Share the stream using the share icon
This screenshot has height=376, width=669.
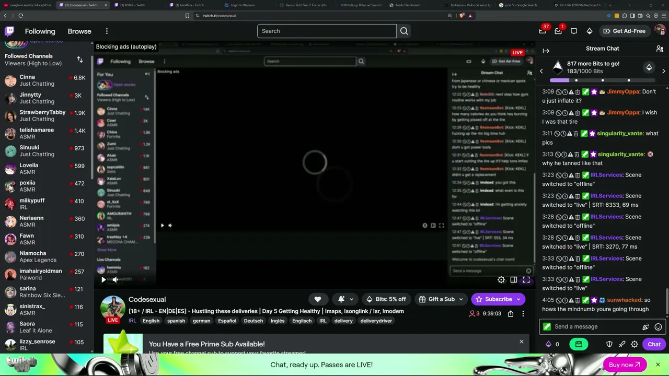(x=511, y=314)
